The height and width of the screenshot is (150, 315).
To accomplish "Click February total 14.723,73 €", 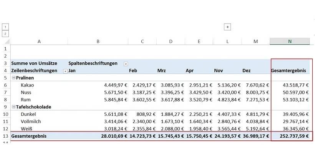I will click(143, 136).
